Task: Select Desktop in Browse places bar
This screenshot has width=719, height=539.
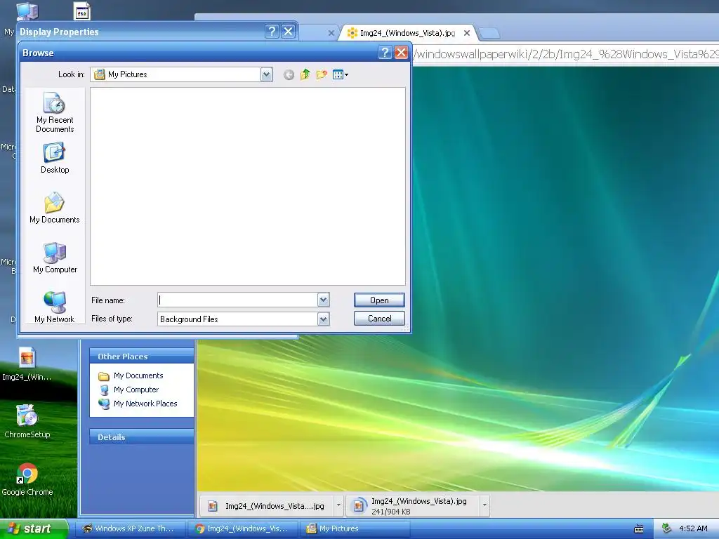Action: pyautogui.click(x=55, y=158)
